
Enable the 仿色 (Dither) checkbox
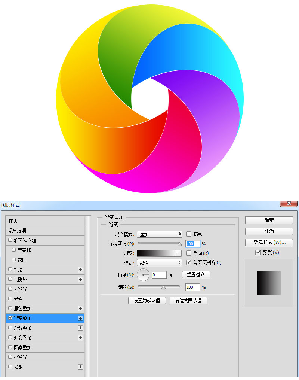pos(189,234)
